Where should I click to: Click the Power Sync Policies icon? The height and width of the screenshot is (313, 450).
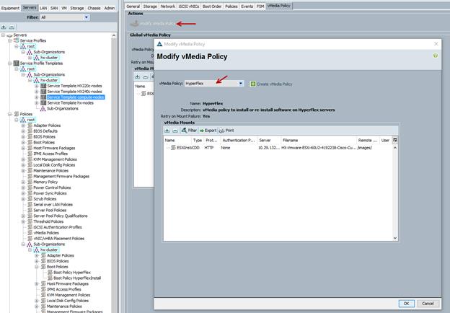tap(30, 193)
